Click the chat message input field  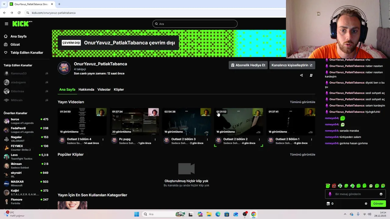pos(355,194)
